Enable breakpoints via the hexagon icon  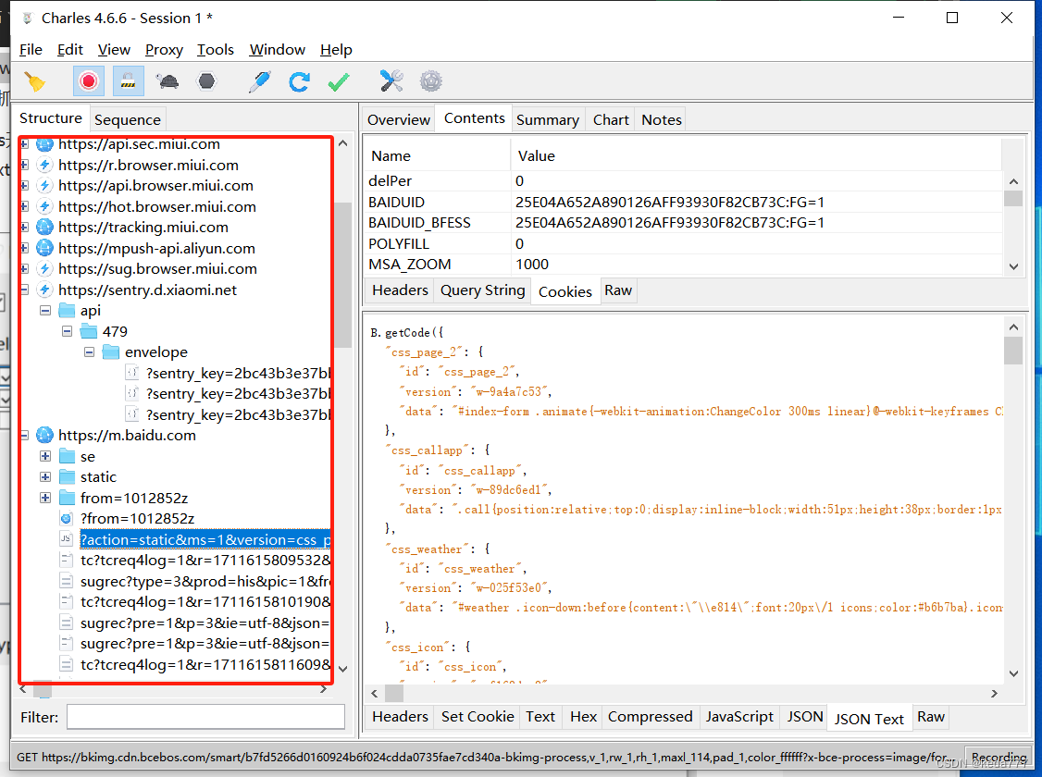click(x=206, y=80)
